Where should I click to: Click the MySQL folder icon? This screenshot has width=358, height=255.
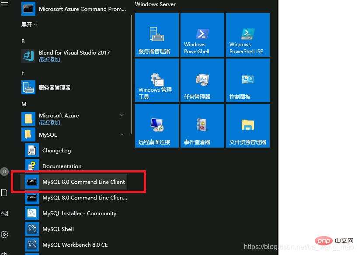point(28,134)
